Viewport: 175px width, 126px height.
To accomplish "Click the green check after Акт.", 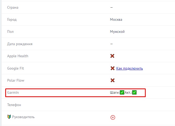I will pos(134,92).
